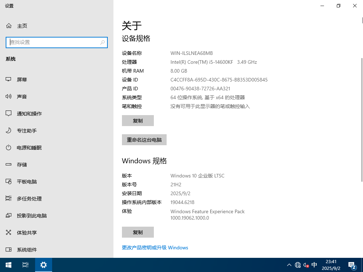Viewport: 363px width, 272px height.
Task: Click the Home (主页) icon in sidebar
Action: point(9,26)
